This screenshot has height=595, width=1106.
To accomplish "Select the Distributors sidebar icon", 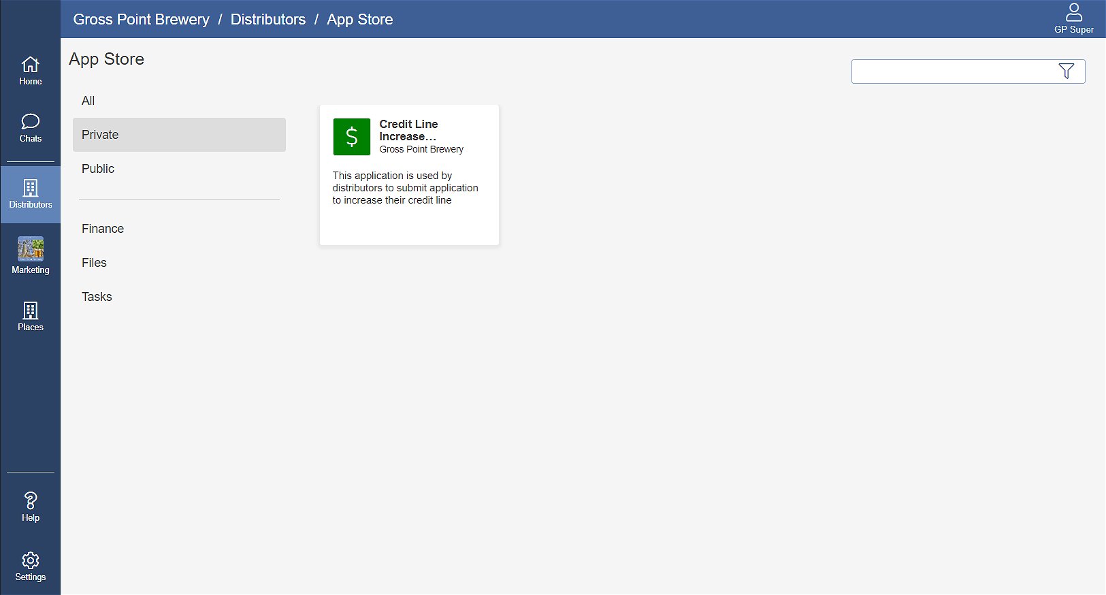I will pyautogui.click(x=30, y=194).
